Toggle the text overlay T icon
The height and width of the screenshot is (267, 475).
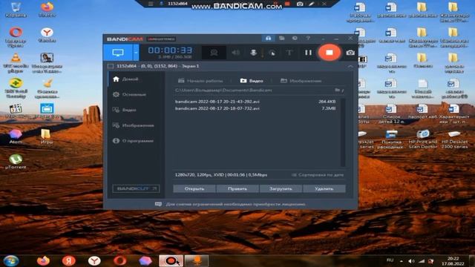point(289,53)
